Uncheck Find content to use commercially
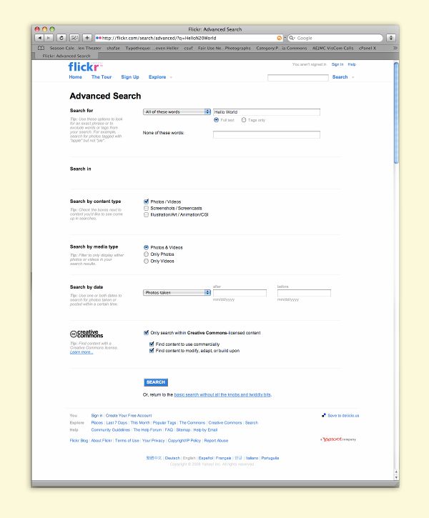 (152, 344)
